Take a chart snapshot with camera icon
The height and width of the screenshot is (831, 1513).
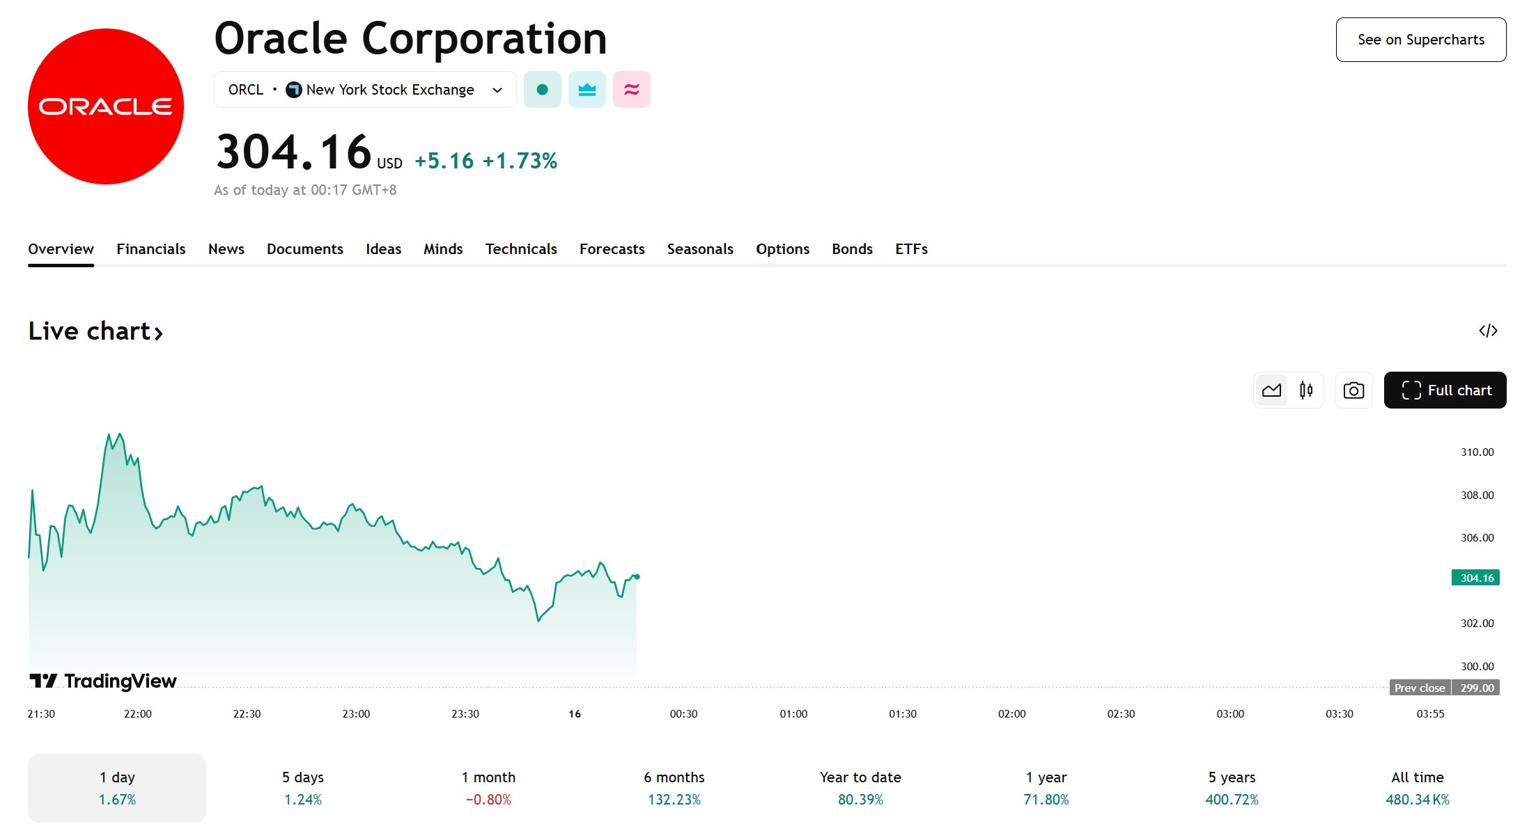coord(1353,390)
